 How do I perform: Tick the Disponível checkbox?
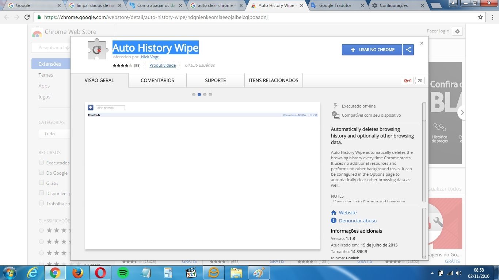[x=41, y=193]
